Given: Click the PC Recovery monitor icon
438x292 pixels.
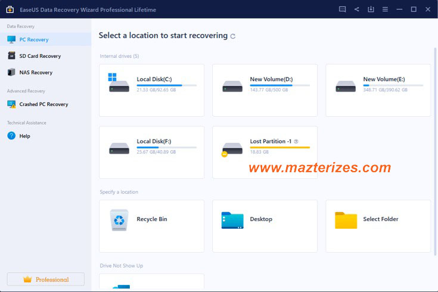Looking at the screenshot, I should (x=11, y=39).
